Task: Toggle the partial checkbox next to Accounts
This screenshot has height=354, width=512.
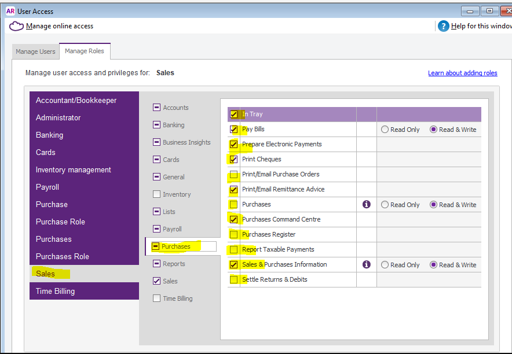Action: pos(156,108)
